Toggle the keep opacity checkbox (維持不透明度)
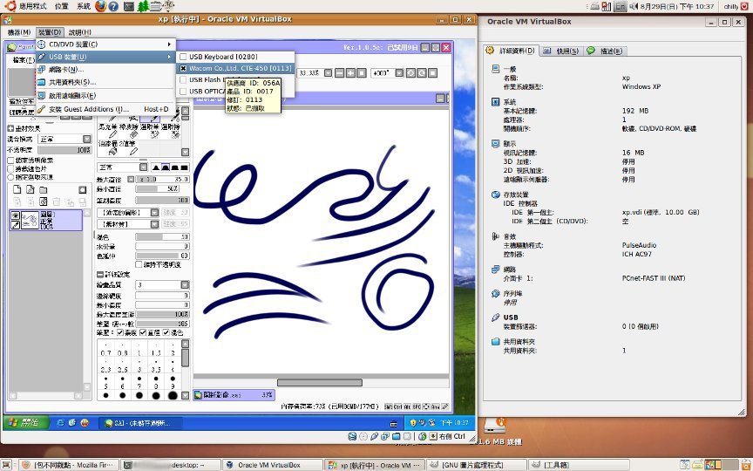Screen dimensions: 753x471 [139, 264]
